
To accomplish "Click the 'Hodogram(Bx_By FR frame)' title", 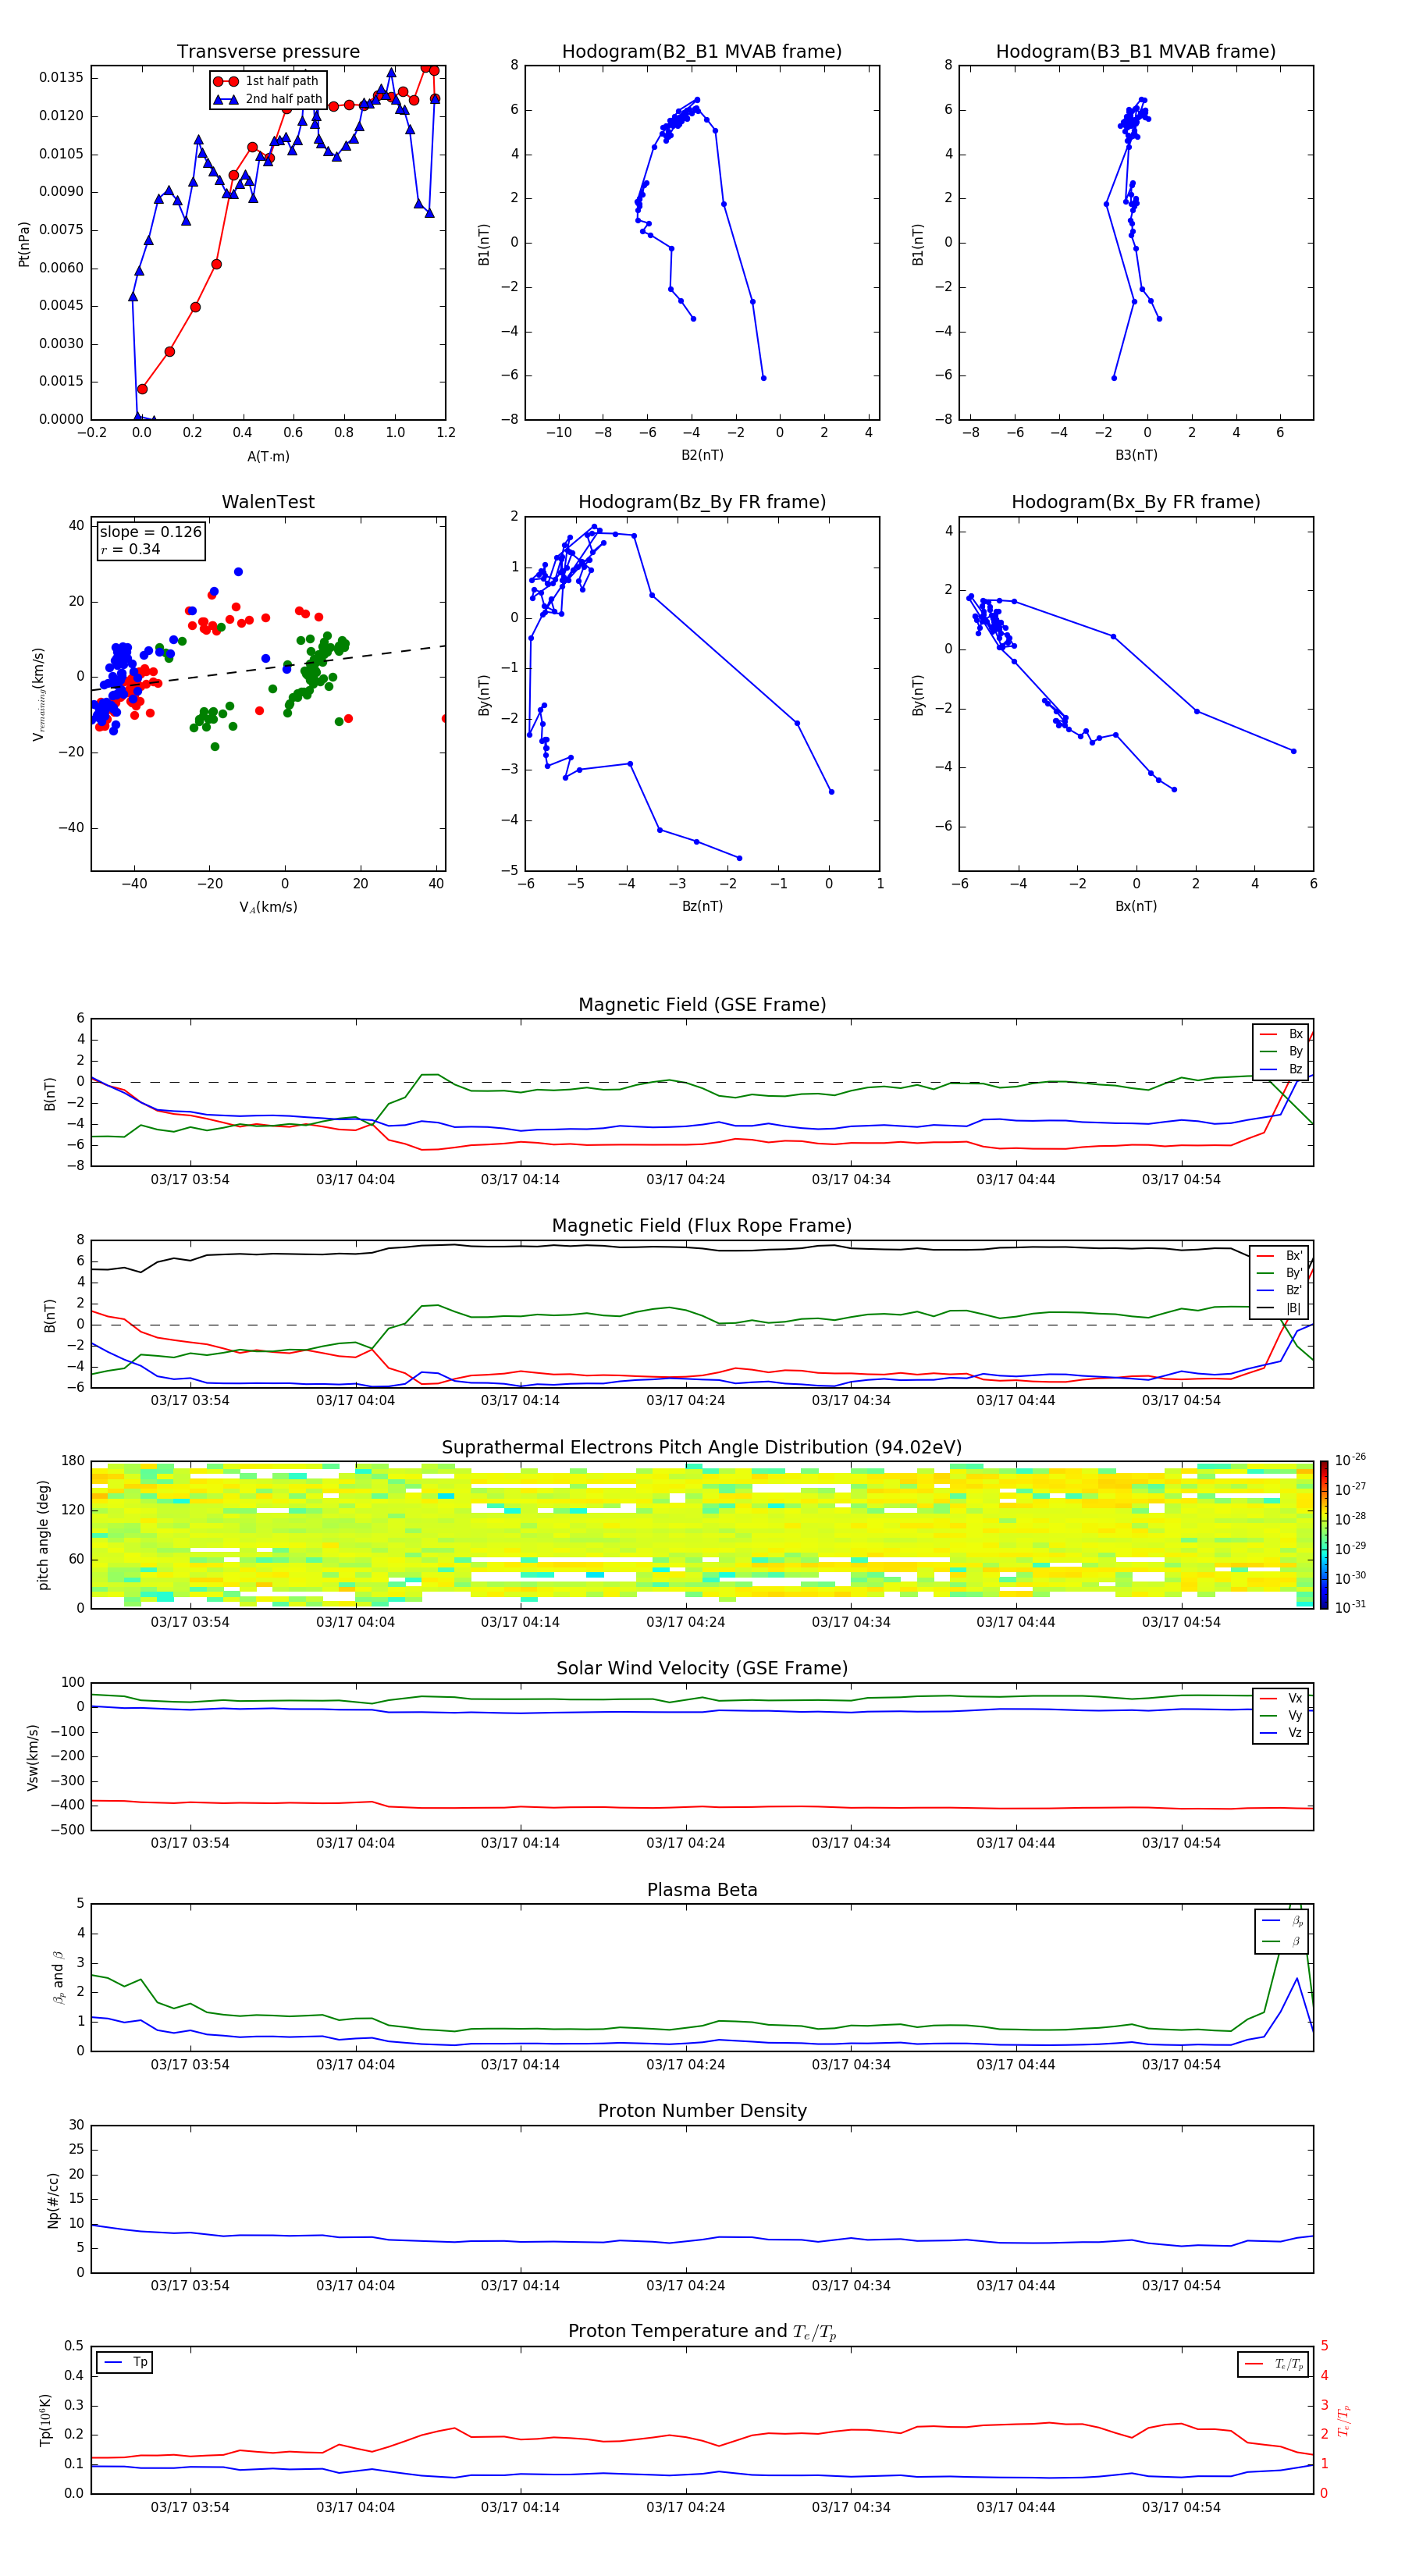I will pos(1135,502).
